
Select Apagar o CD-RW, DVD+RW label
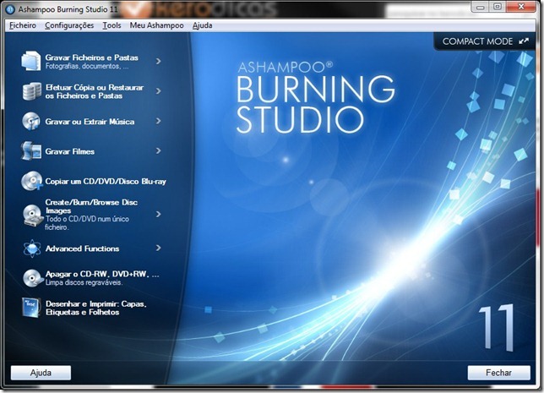coord(102,275)
